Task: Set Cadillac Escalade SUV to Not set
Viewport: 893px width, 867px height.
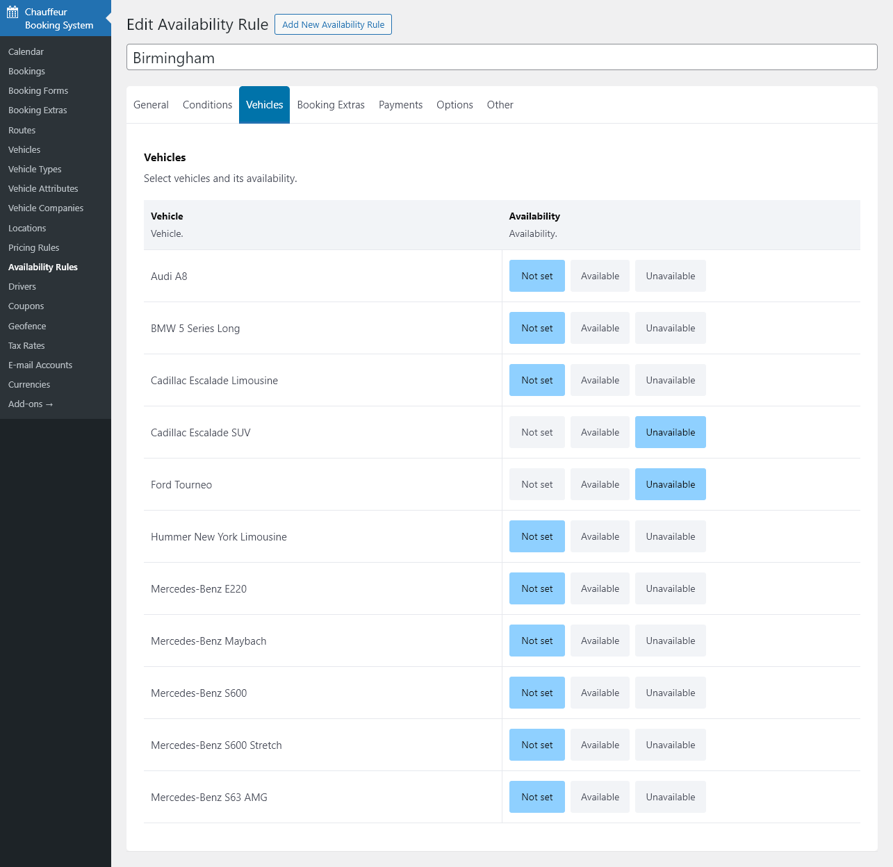Action: tap(536, 432)
